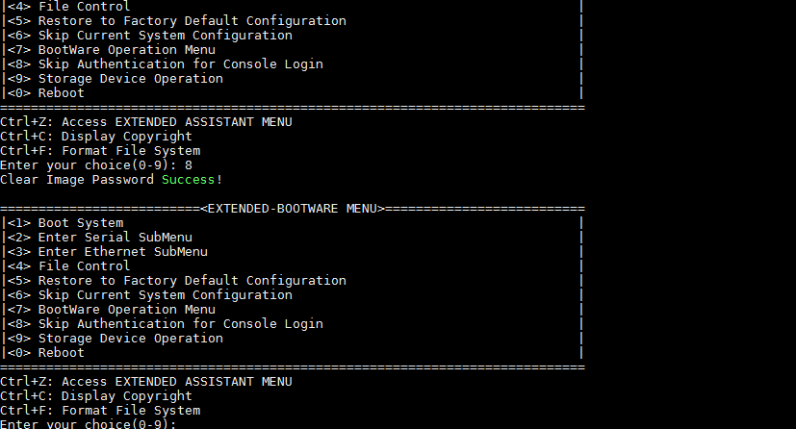Click "<4> File Control" above the Success message
The image size is (796, 429).
coord(69,7)
